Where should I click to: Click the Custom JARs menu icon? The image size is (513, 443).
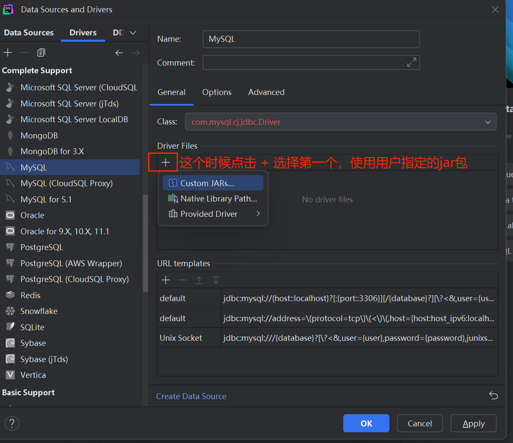point(173,183)
